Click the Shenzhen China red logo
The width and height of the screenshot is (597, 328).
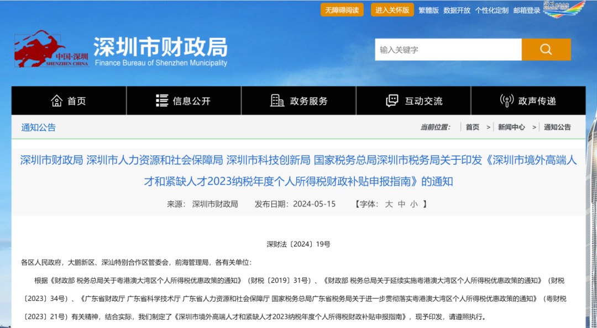(x=51, y=49)
